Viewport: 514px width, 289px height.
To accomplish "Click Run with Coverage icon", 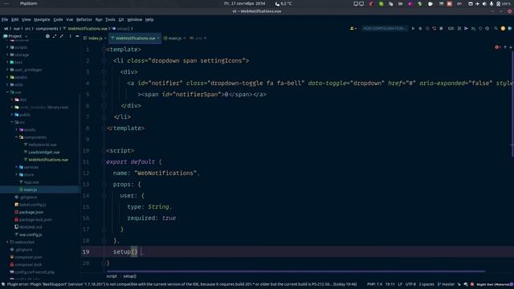I will point(427,29).
